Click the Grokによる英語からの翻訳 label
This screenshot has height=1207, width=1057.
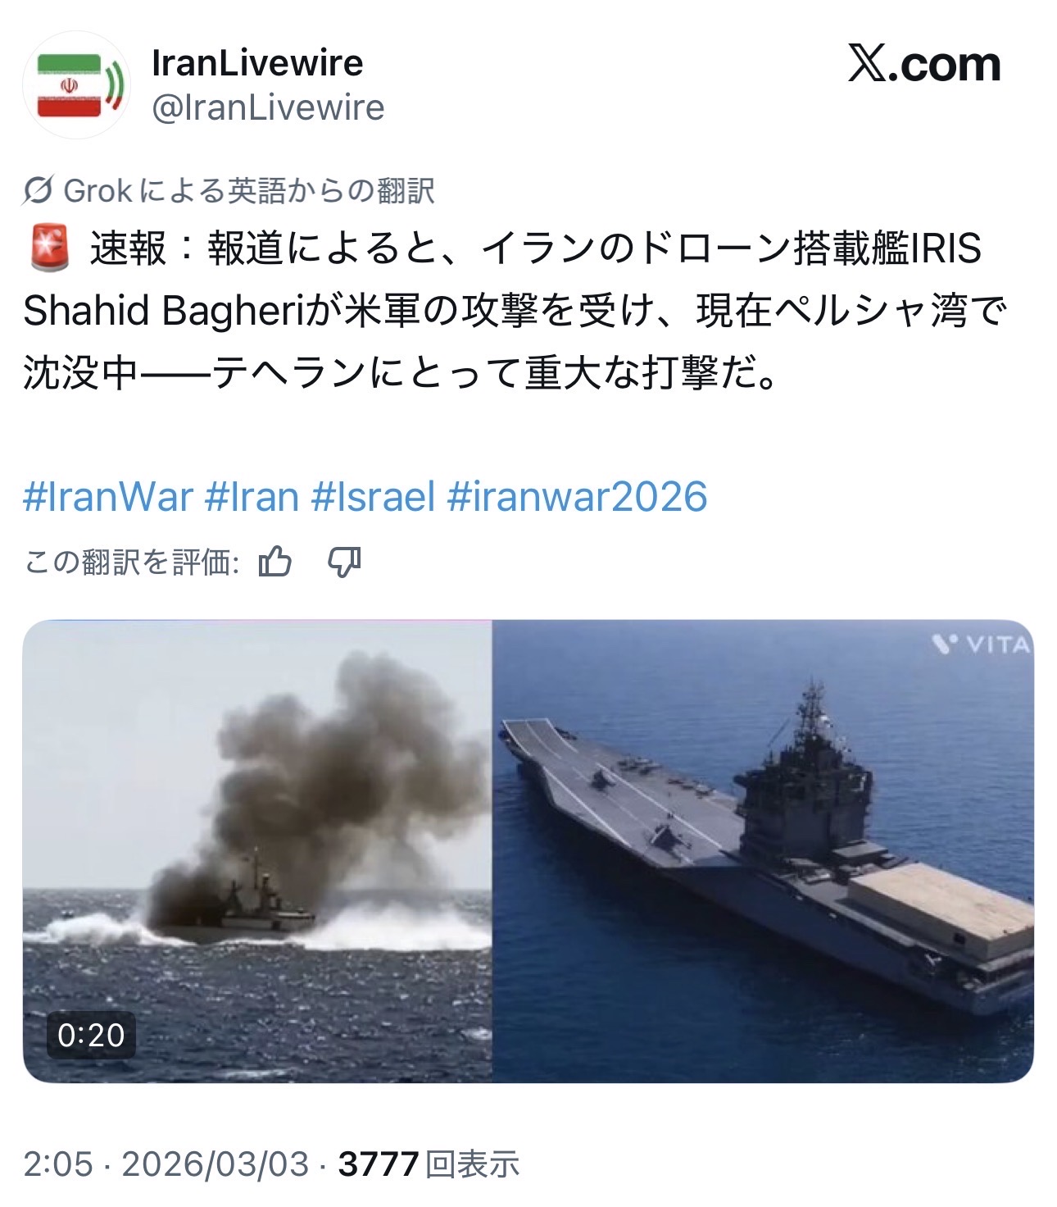point(249,191)
